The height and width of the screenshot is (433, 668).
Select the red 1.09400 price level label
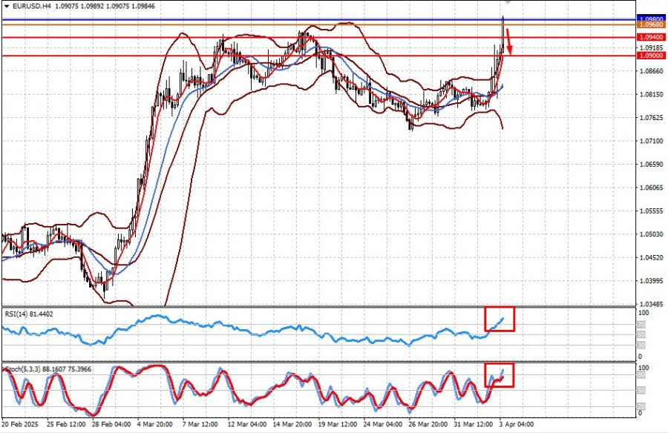coord(651,38)
